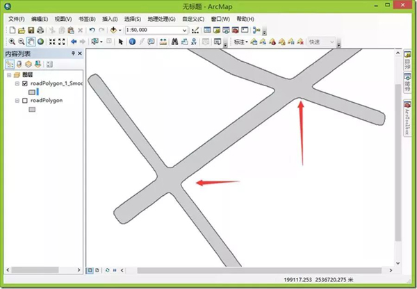Click the Print icon
Image resolution: width=417 pixels, height=289 pixels.
[x=40, y=30]
